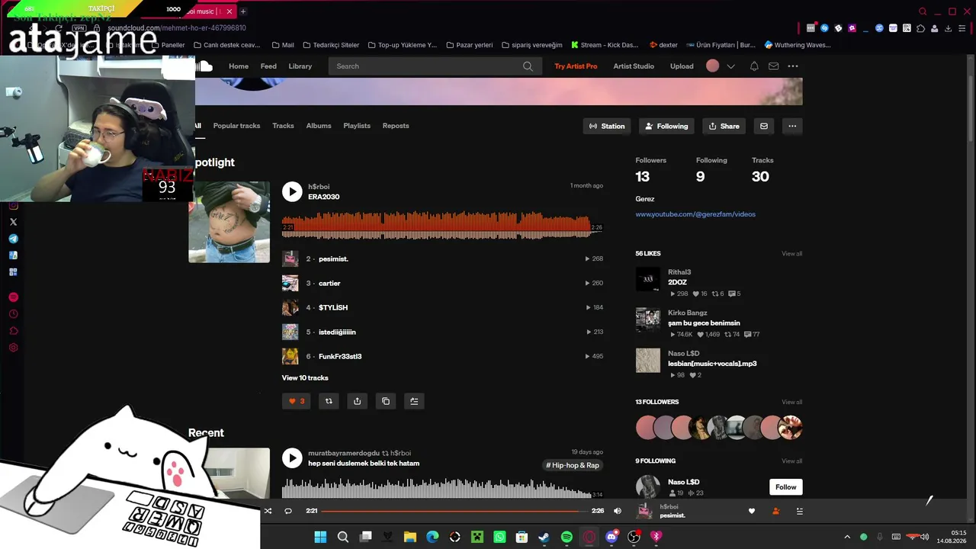Repost the ERA2030 spotlight playlist
976x549 pixels.
[329, 401]
